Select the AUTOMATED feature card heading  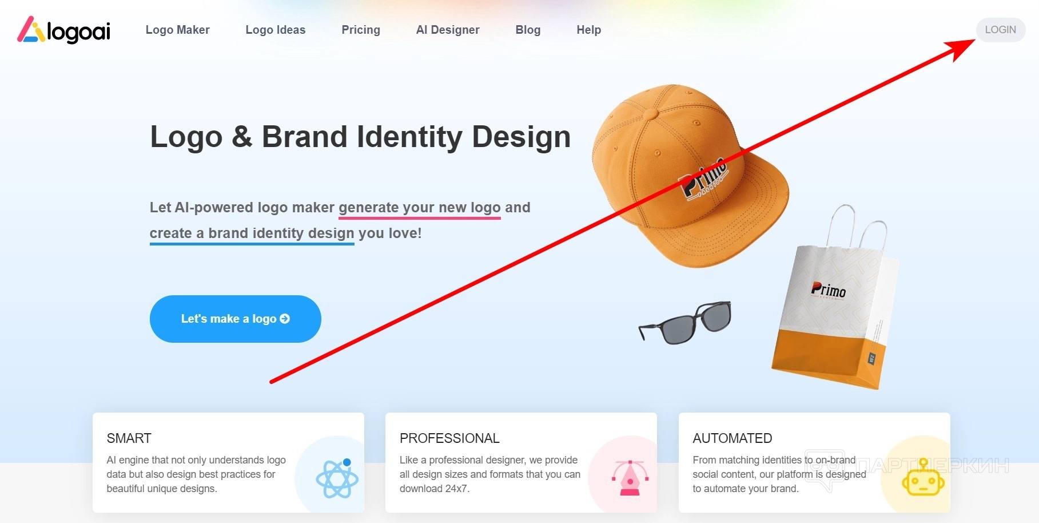pyautogui.click(x=732, y=438)
